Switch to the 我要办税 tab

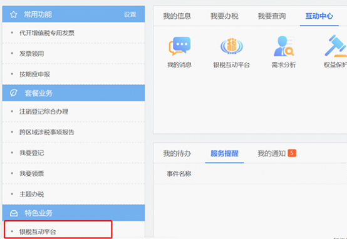[224, 16]
